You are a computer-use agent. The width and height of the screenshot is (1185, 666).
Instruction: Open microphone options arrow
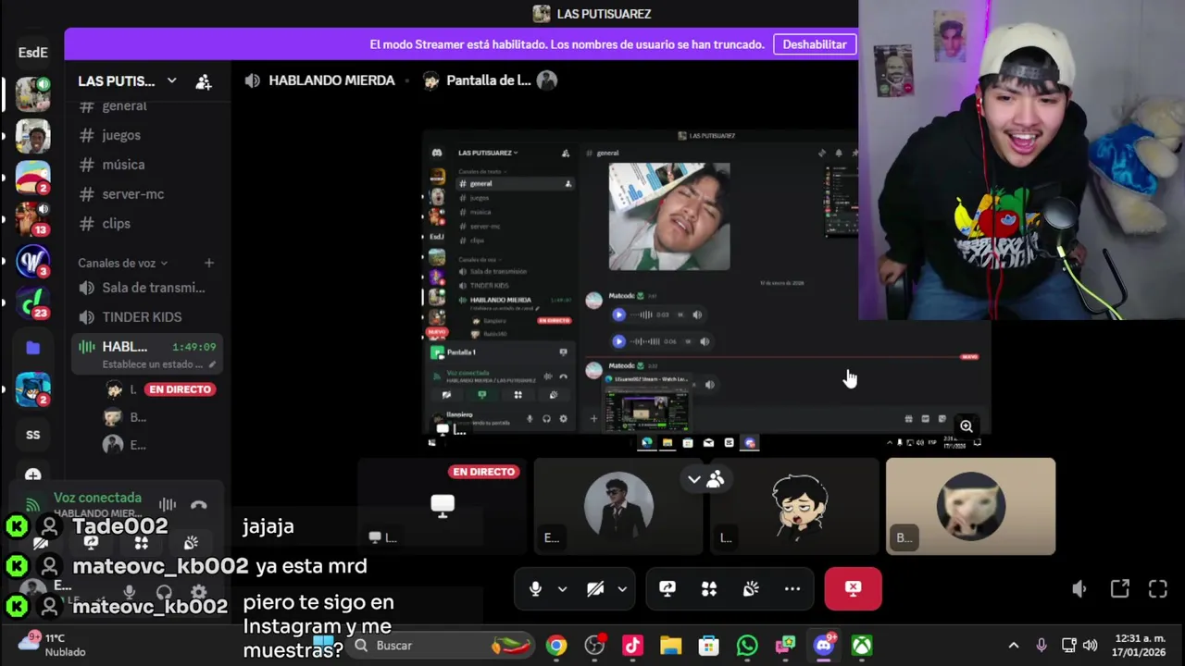click(x=562, y=589)
